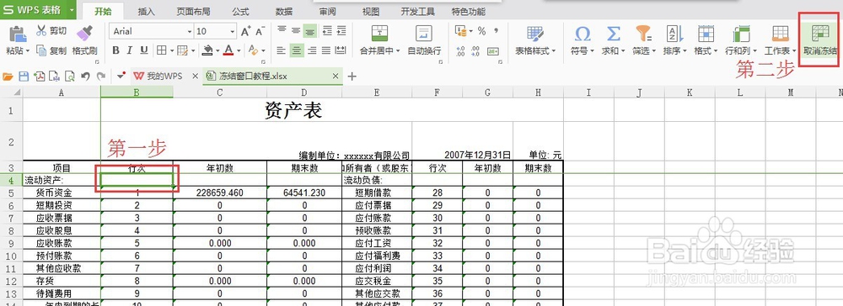Click the red font color A swatch
This screenshot has width=843, height=306.
pyautogui.click(x=228, y=50)
